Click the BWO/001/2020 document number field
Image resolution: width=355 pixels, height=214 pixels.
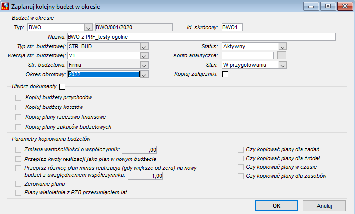[134, 27]
